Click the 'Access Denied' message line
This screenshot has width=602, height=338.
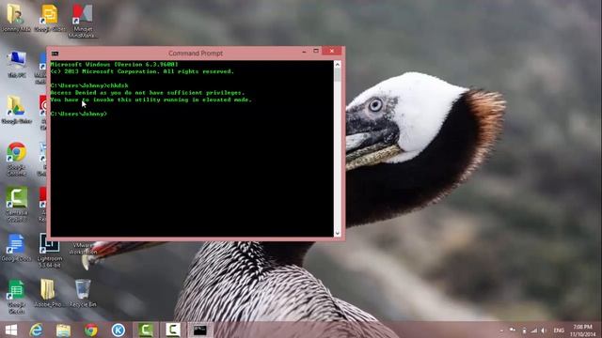(x=148, y=92)
